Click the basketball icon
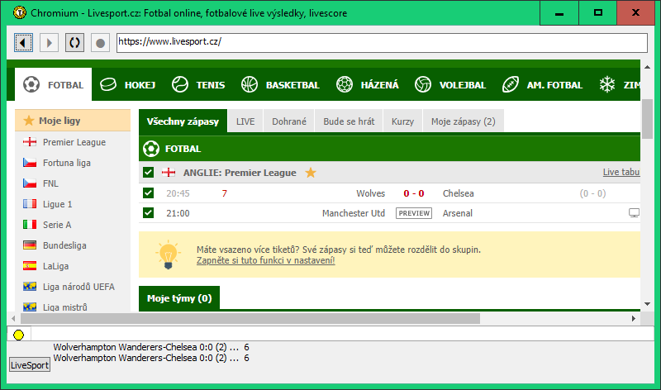The width and height of the screenshot is (661, 390). pyautogui.click(x=250, y=84)
